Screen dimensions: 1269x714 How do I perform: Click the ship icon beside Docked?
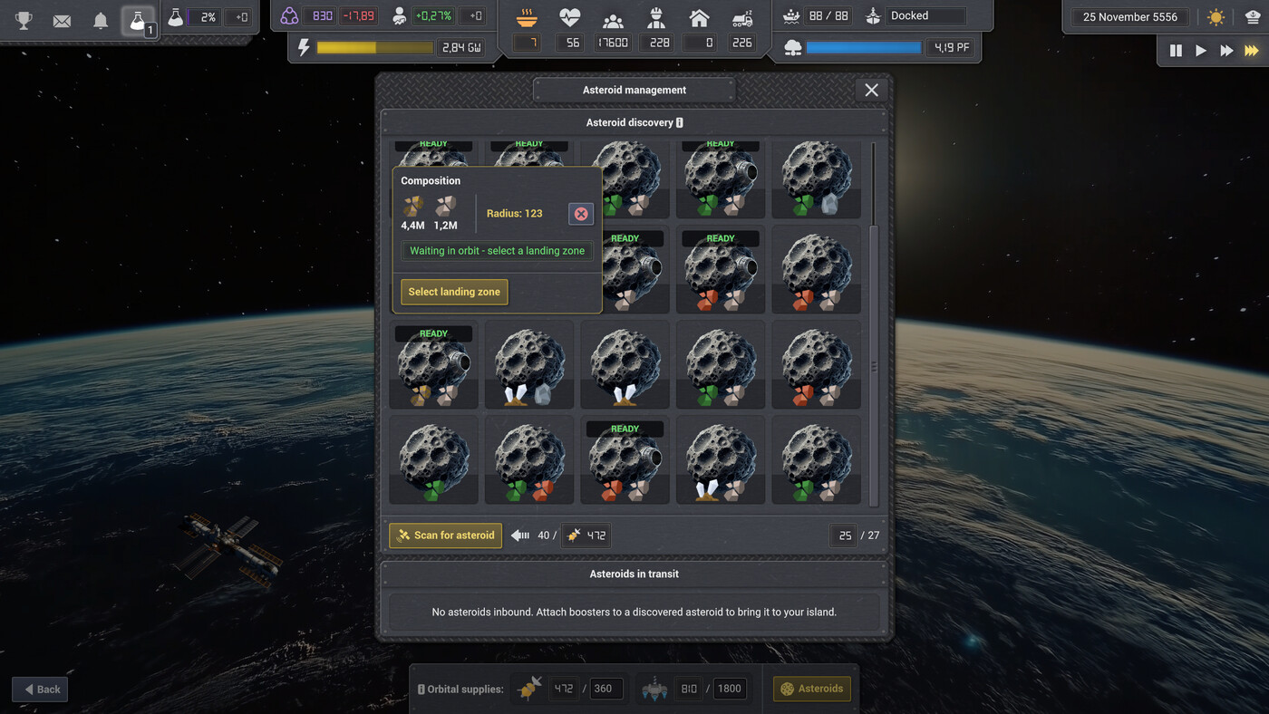pyautogui.click(x=873, y=16)
